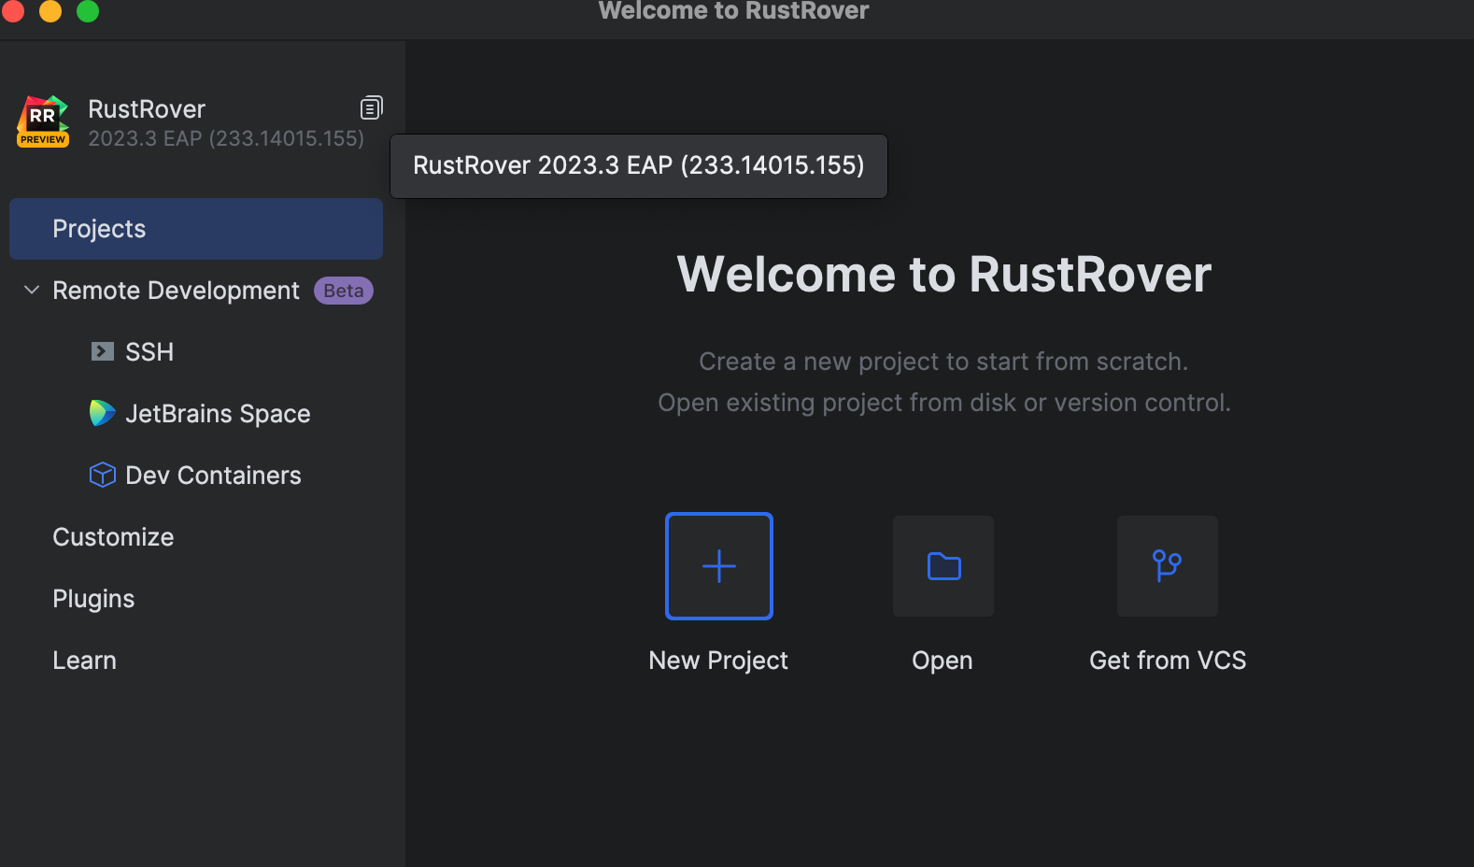Select SSH under Remote Development

[149, 352]
